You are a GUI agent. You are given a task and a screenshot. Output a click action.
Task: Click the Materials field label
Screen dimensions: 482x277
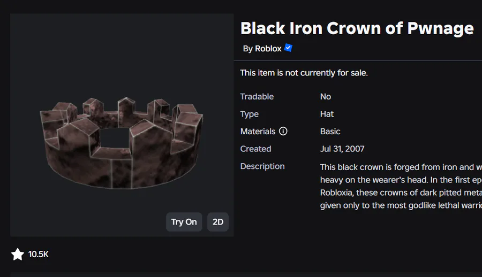click(x=258, y=132)
